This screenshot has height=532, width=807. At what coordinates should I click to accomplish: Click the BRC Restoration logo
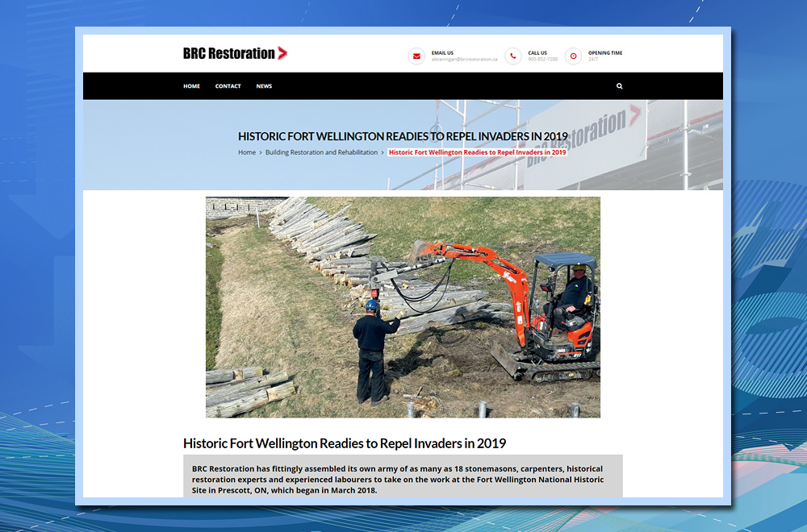[x=235, y=53]
